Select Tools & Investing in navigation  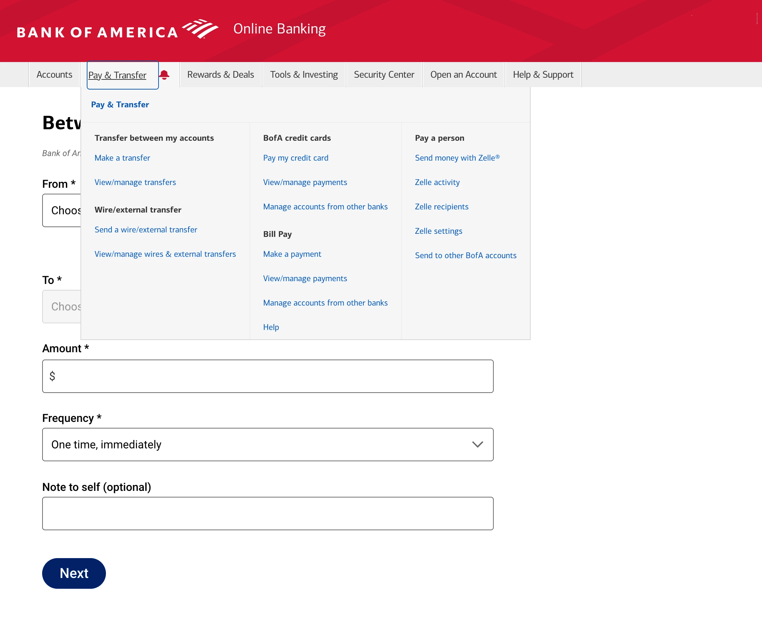pyautogui.click(x=304, y=75)
